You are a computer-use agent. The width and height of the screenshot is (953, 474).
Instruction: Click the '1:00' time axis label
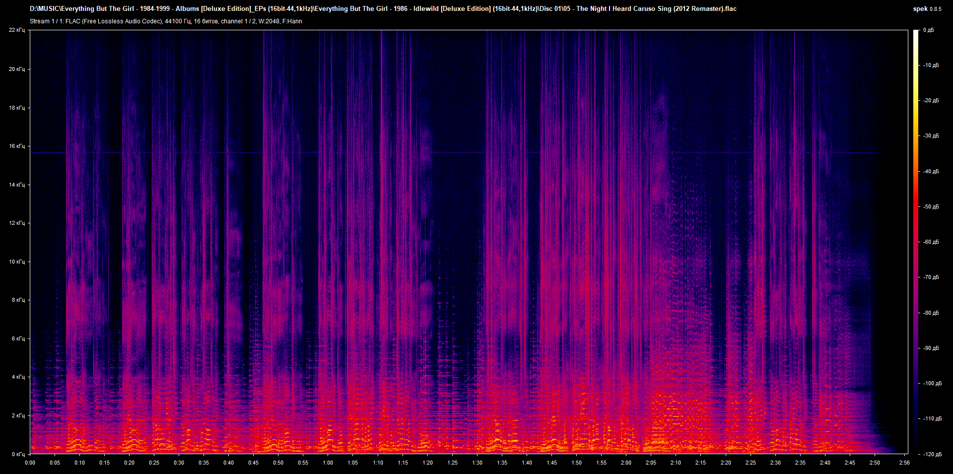coord(328,463)
